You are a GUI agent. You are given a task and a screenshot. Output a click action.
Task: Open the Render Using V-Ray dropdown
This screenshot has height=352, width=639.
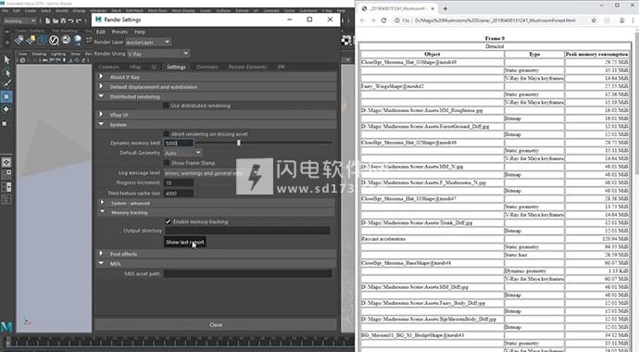pos(158,54)
